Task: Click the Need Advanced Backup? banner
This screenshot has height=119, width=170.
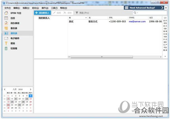Action: point(144,8)
